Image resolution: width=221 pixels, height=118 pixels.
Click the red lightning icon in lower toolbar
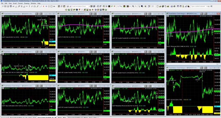80,10
